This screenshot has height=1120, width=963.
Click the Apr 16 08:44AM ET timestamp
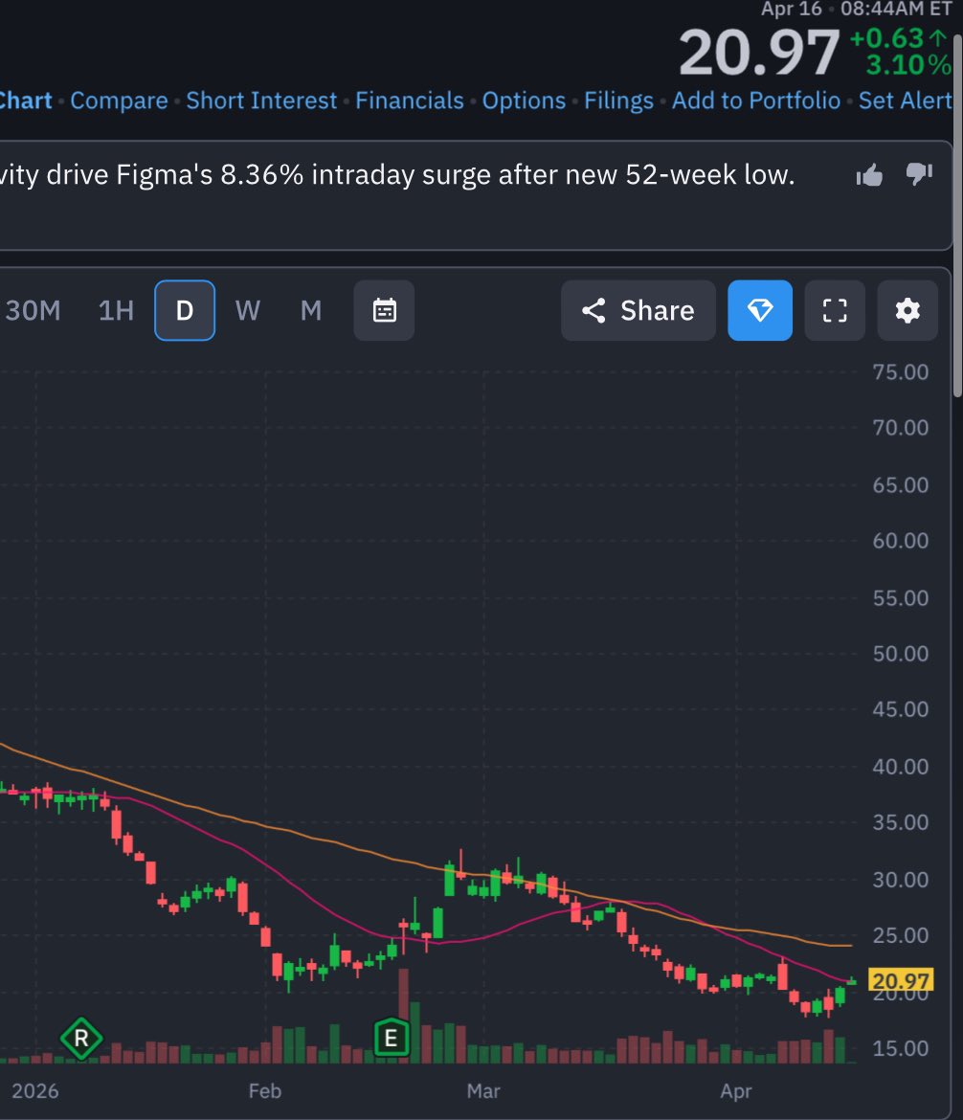(x=856, y=9)
